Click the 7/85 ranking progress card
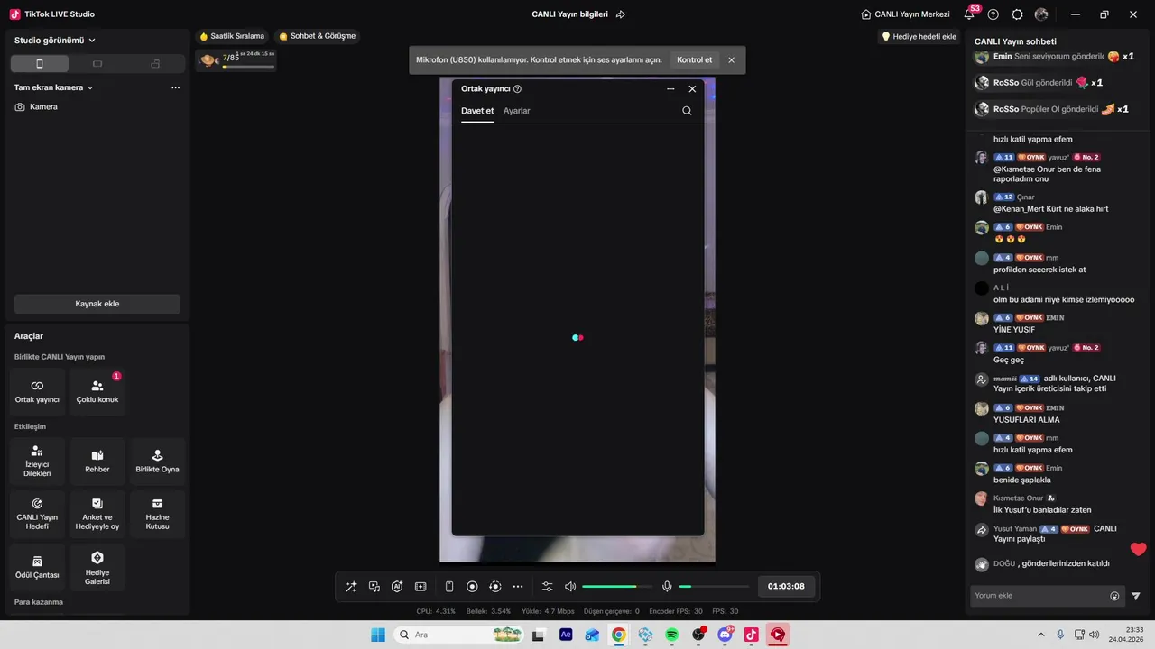1155x649 pixels. 237,60
